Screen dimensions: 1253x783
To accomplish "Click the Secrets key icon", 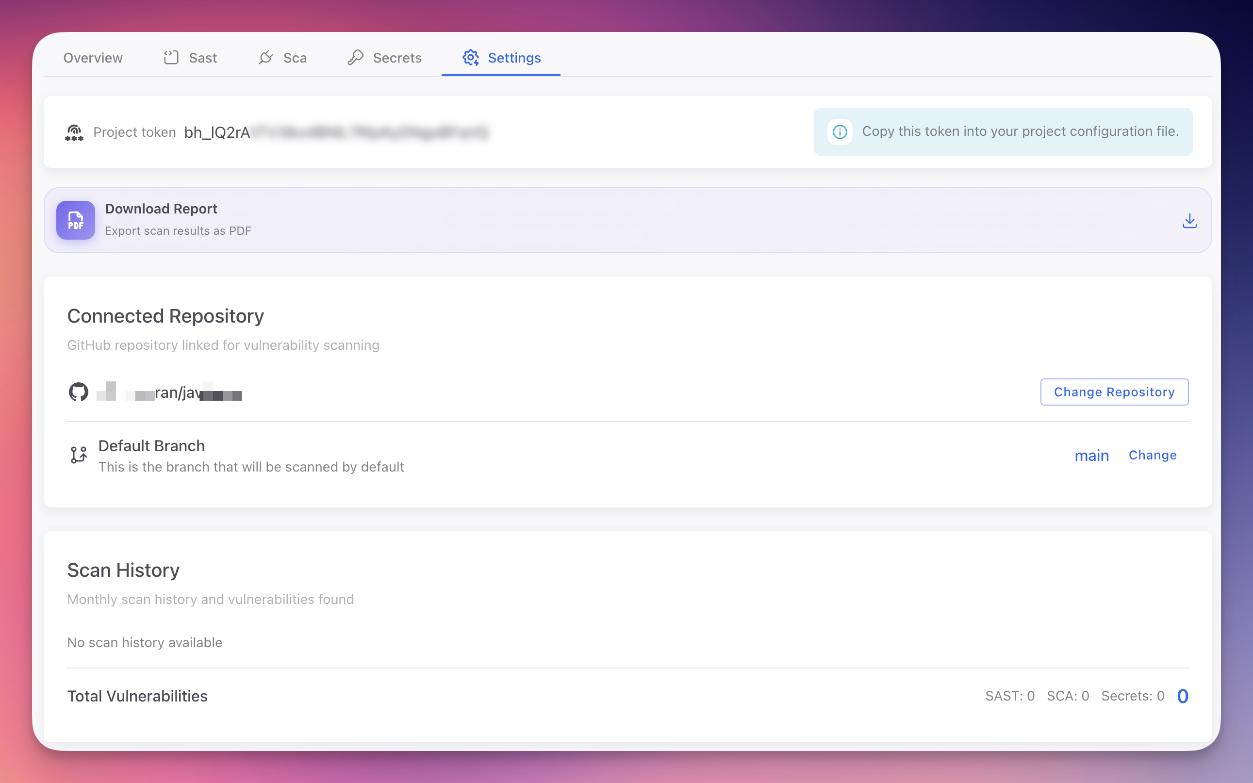I will point(355,57).
